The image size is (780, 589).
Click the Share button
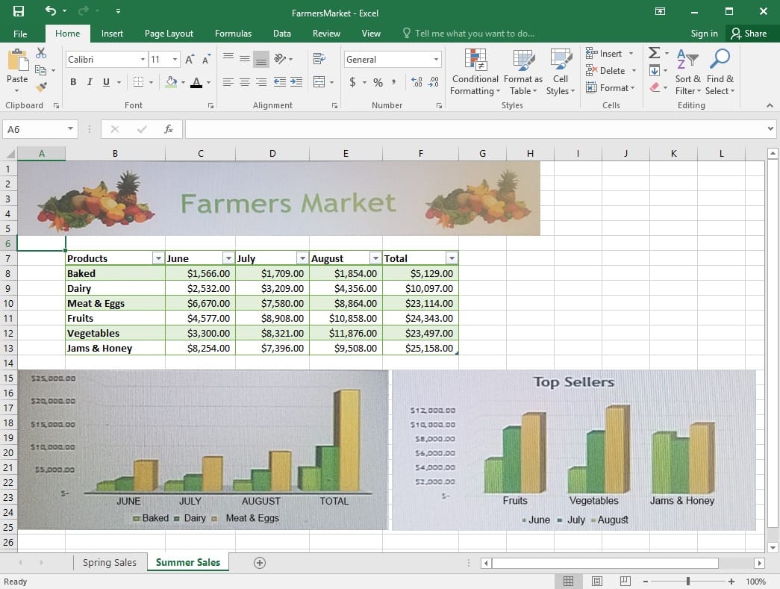click(x=749, y=34)
